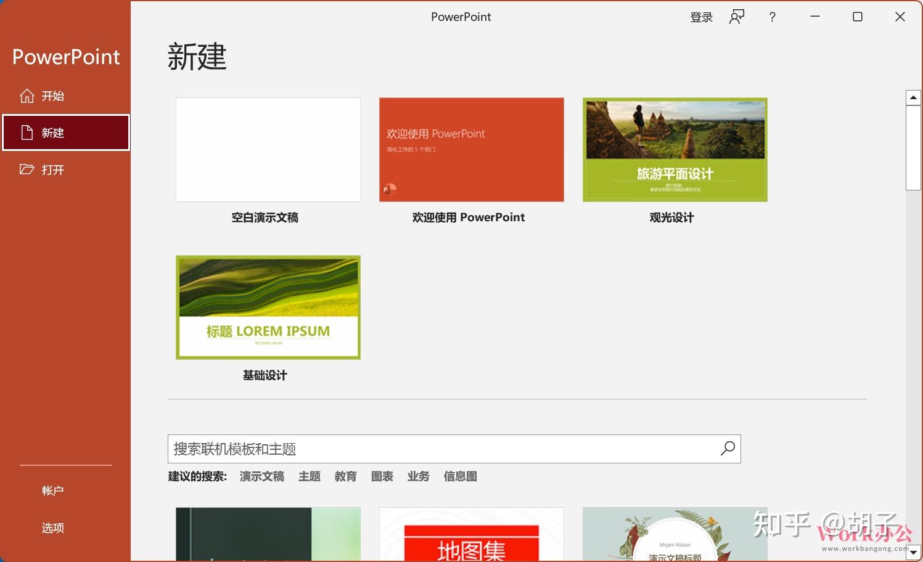This screenshot has width=923, height=562.
Task: Click the 登录 sign in link
Action: pyautogui.click(x=701, y=17)
